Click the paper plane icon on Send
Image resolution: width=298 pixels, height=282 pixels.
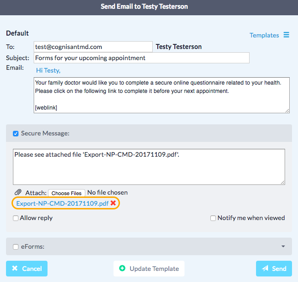tap(265, 269)
